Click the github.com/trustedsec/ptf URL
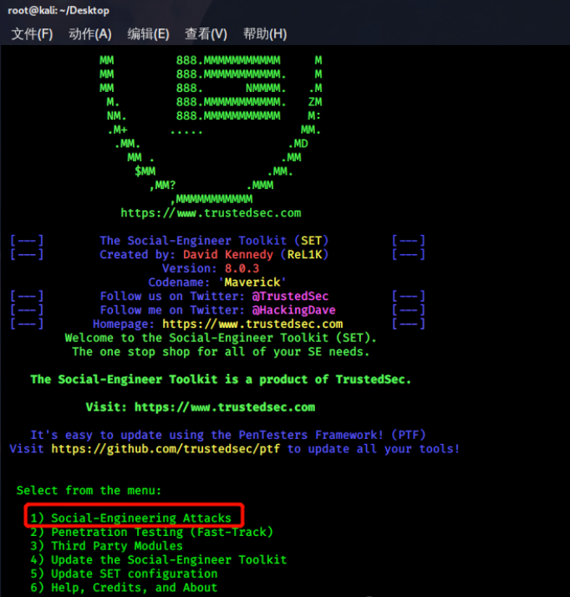 (165, 449)
